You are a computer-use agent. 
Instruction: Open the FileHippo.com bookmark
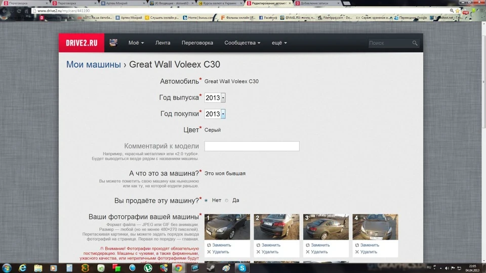click(335, 18)
